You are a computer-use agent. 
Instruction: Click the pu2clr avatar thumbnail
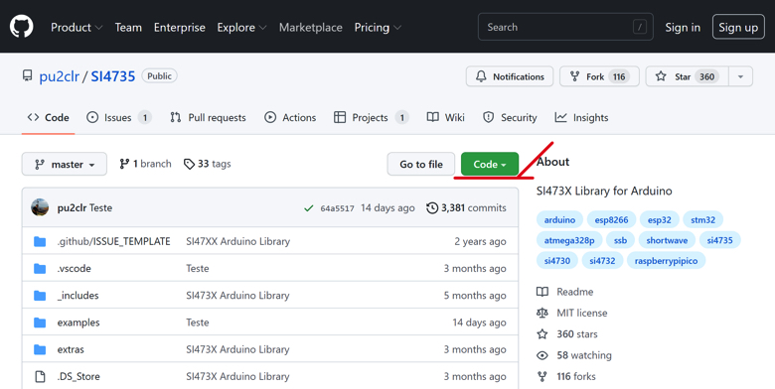(40, 207)
